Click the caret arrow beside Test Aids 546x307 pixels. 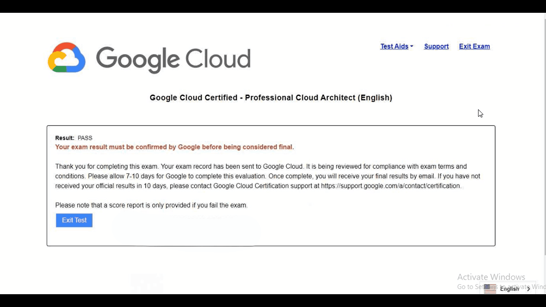412,46
